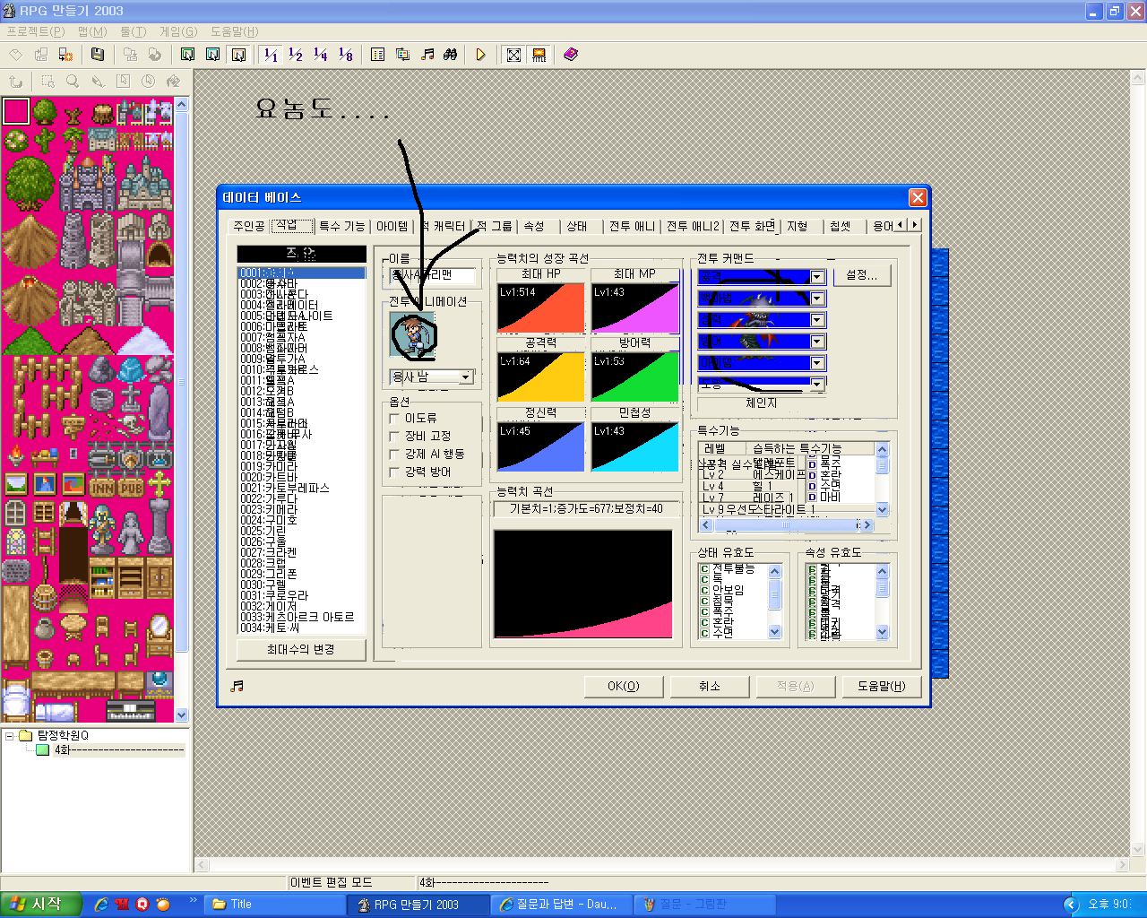Select the fill bucket tool icon
Image resolution: width=1147 pixels, height=918 pixels.
coord(173,82)
